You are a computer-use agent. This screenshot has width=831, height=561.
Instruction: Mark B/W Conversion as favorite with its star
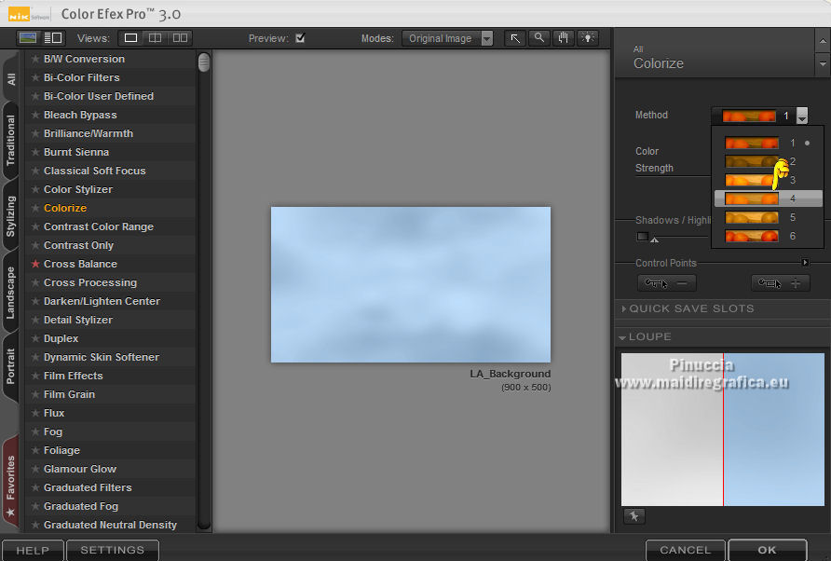click(35, 59)
